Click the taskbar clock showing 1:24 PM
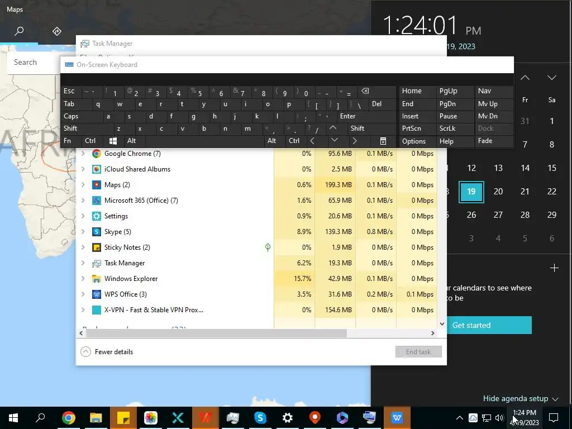This screenshot has width=572, height=429. [x=524, y=418]
